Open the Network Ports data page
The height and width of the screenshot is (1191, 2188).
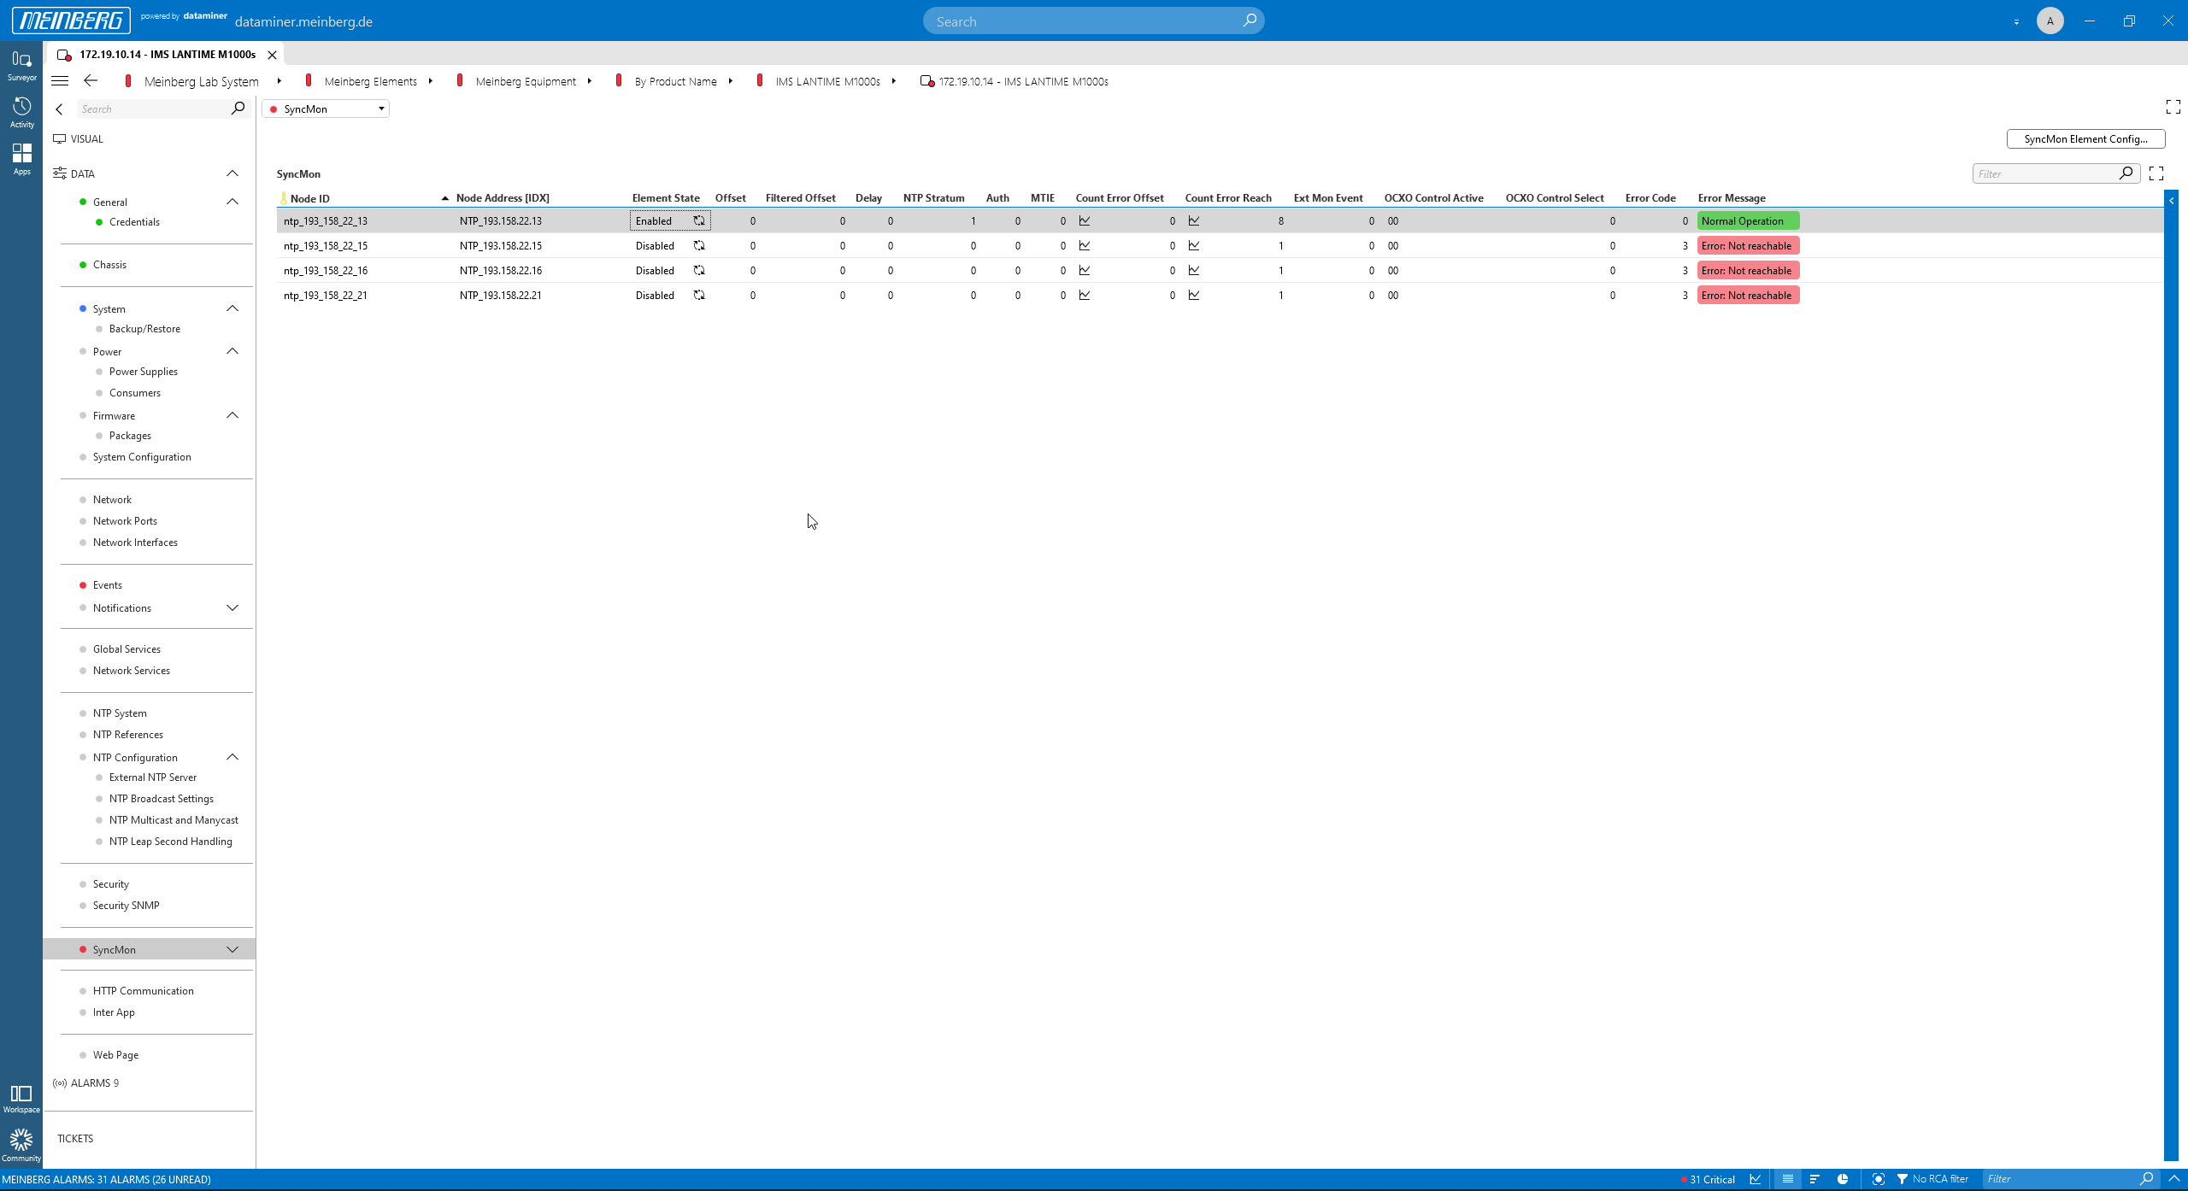125,521
